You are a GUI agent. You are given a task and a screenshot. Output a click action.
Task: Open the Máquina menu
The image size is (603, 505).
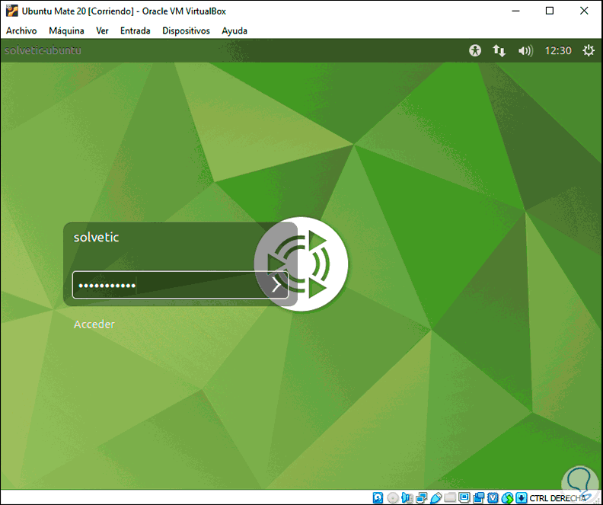coord(66,30)
